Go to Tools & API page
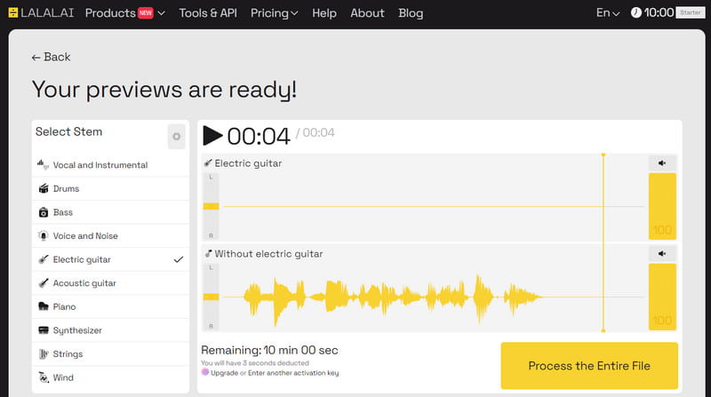 click(209, 13)
